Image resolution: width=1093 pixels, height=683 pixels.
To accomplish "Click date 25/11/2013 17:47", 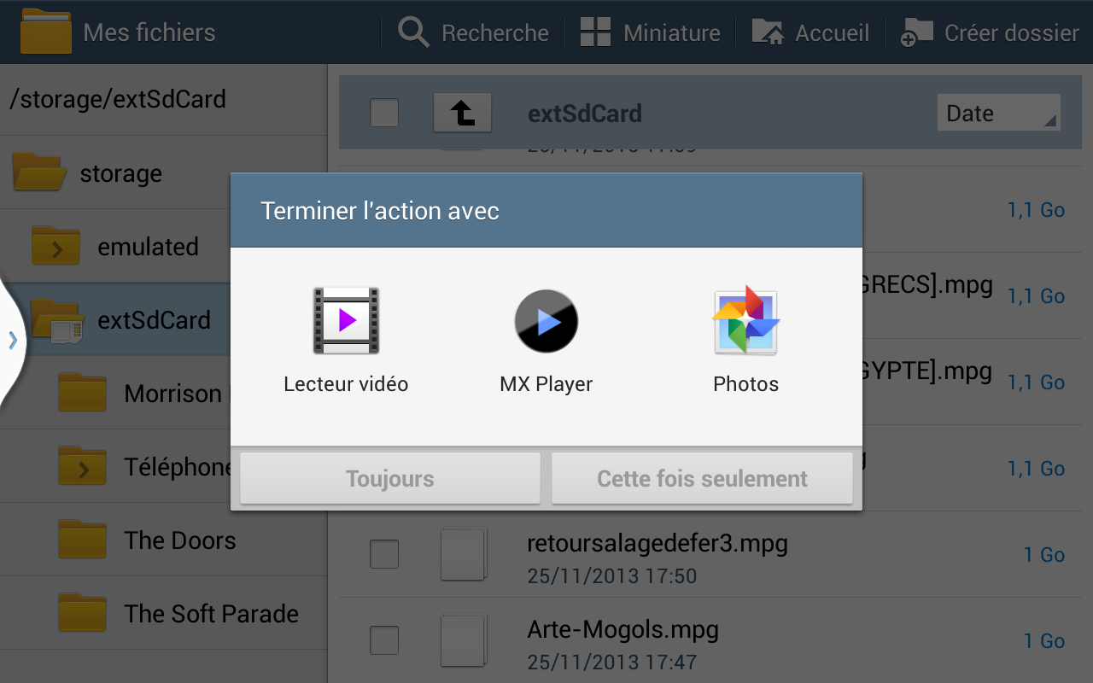I will click(x=612, y=662).
